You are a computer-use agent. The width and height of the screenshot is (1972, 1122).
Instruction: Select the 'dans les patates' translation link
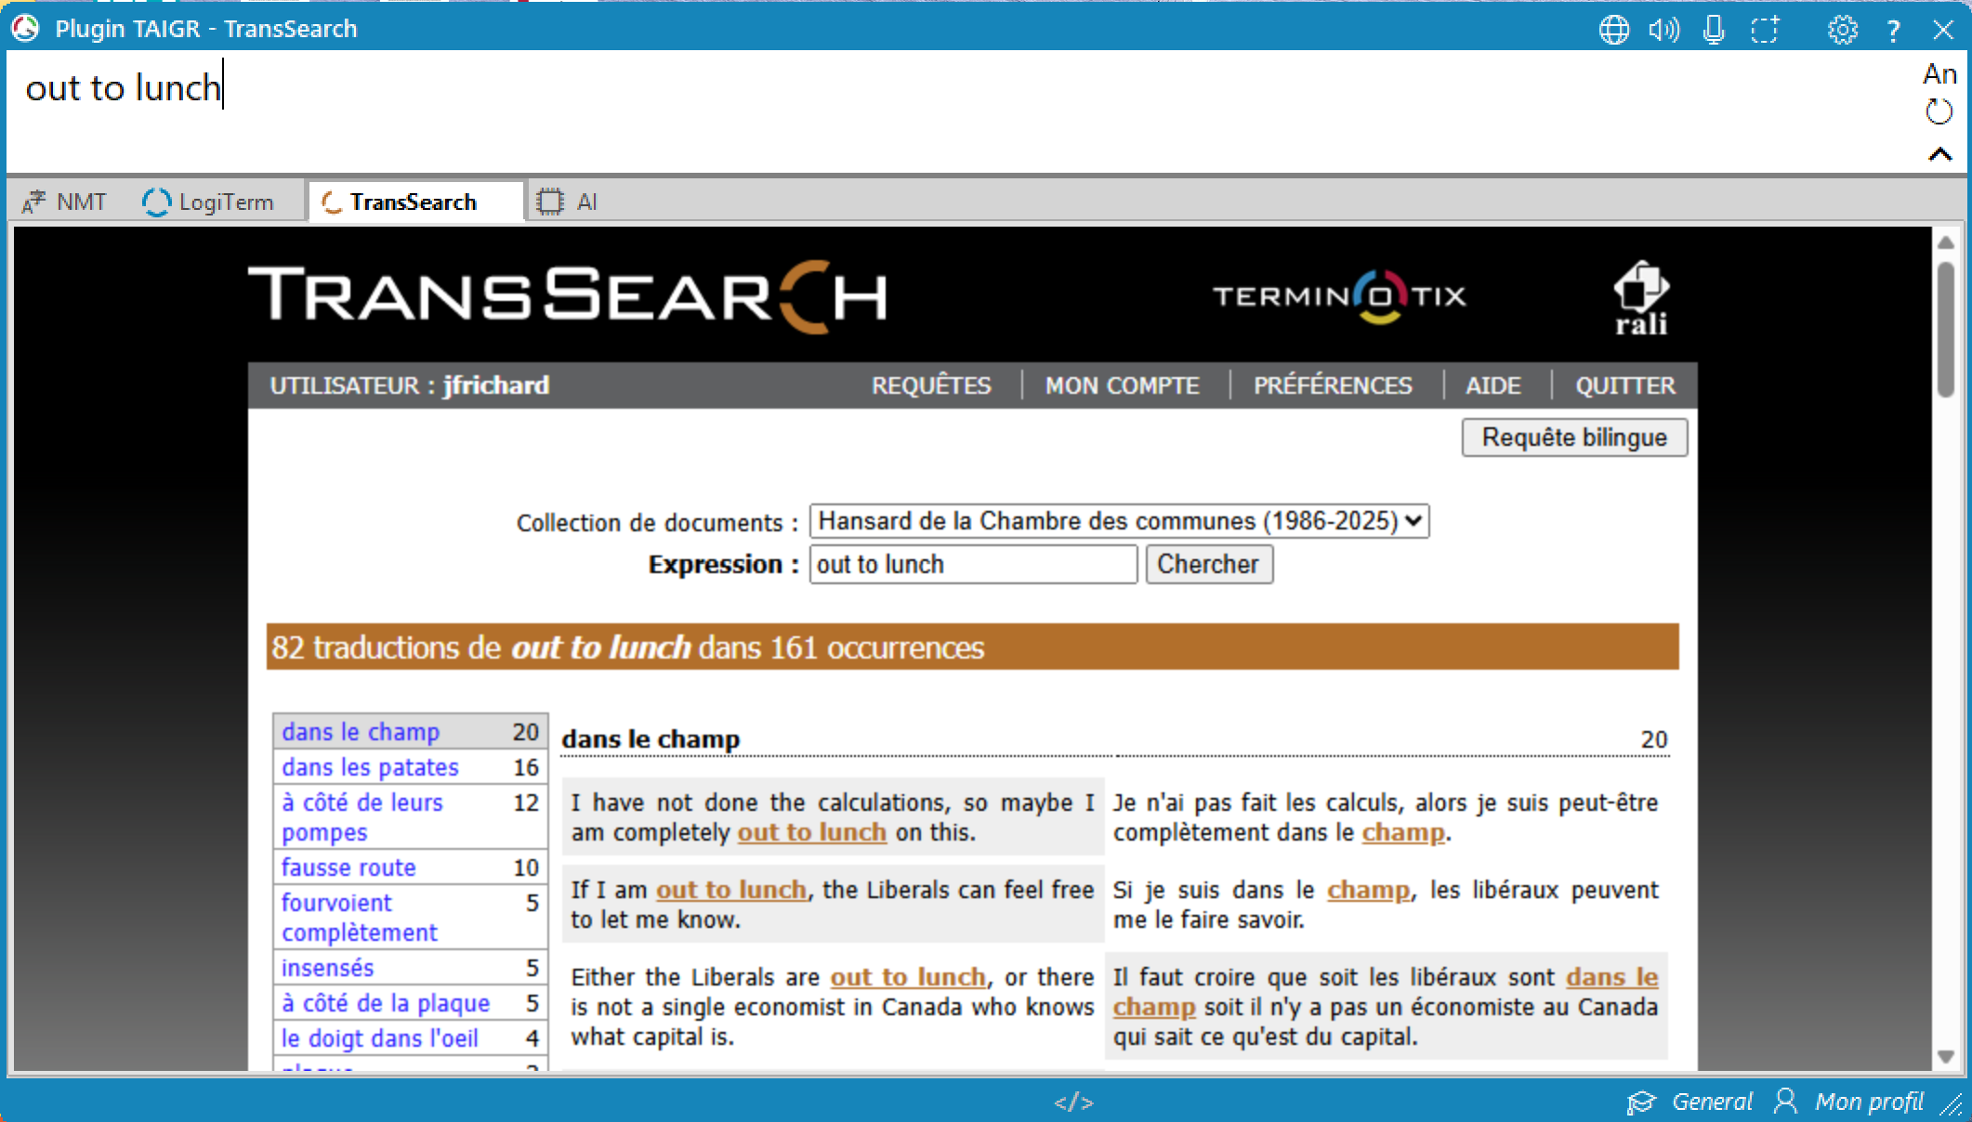[370, 767]
